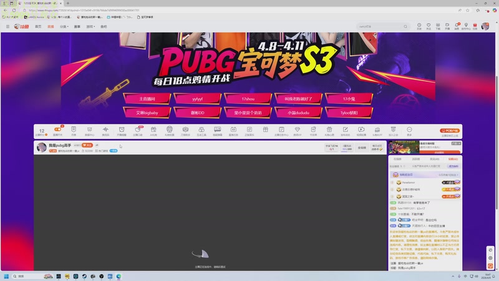
Task: Open the Tyloo room banner button
Action: pos(349,112)
